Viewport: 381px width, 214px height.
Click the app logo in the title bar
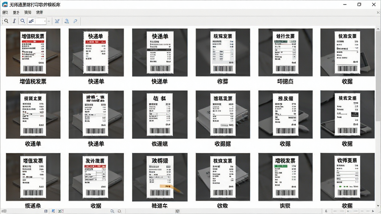click(5, 4)
